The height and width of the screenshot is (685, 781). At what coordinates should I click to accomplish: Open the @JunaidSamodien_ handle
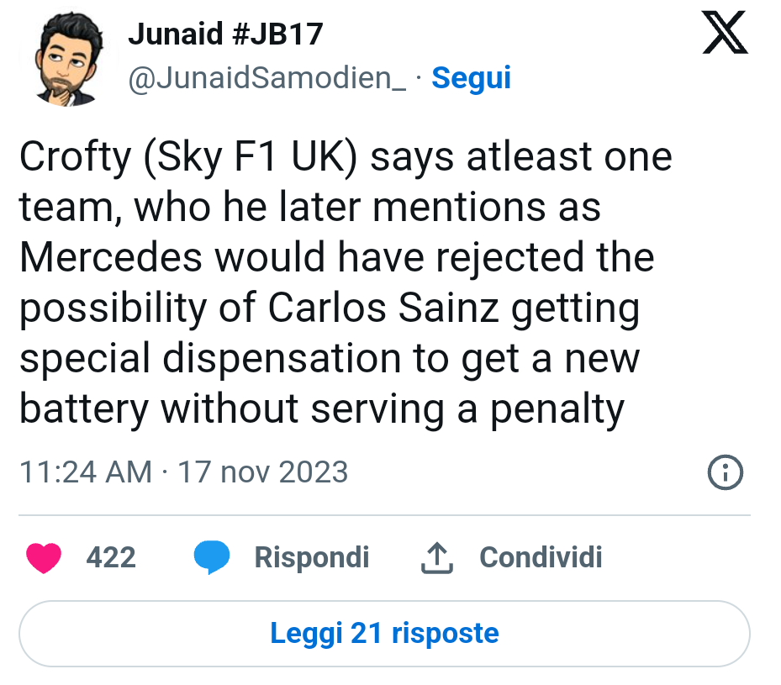click(267, 78)
